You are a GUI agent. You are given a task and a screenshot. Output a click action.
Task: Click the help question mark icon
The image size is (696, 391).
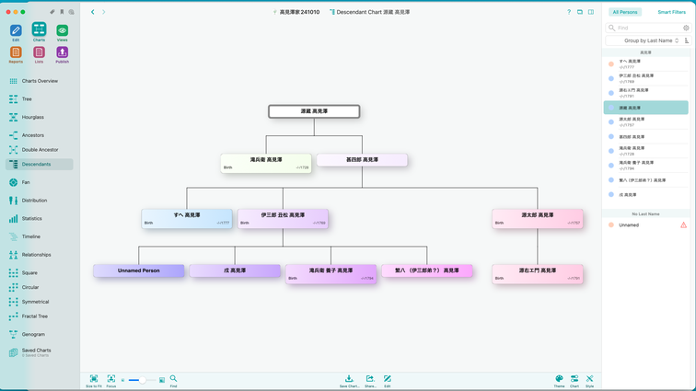(x=569, y=12)
